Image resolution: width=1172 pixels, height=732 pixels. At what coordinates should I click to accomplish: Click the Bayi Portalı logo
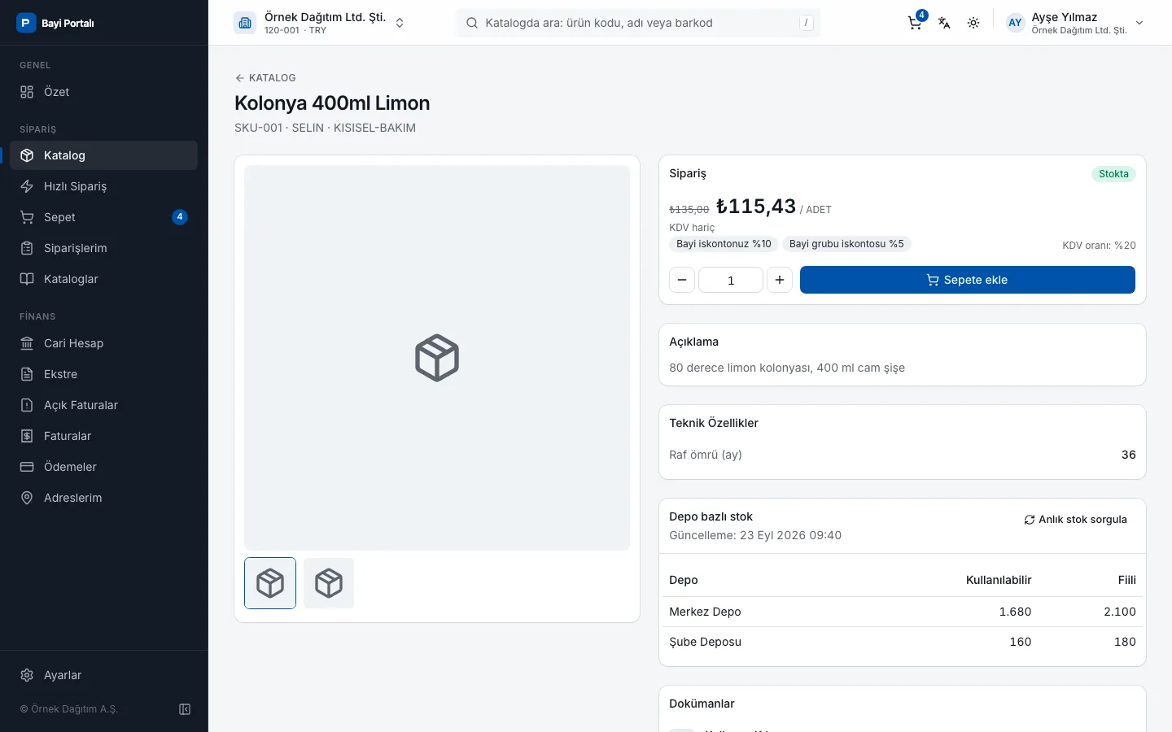[55, 23]
